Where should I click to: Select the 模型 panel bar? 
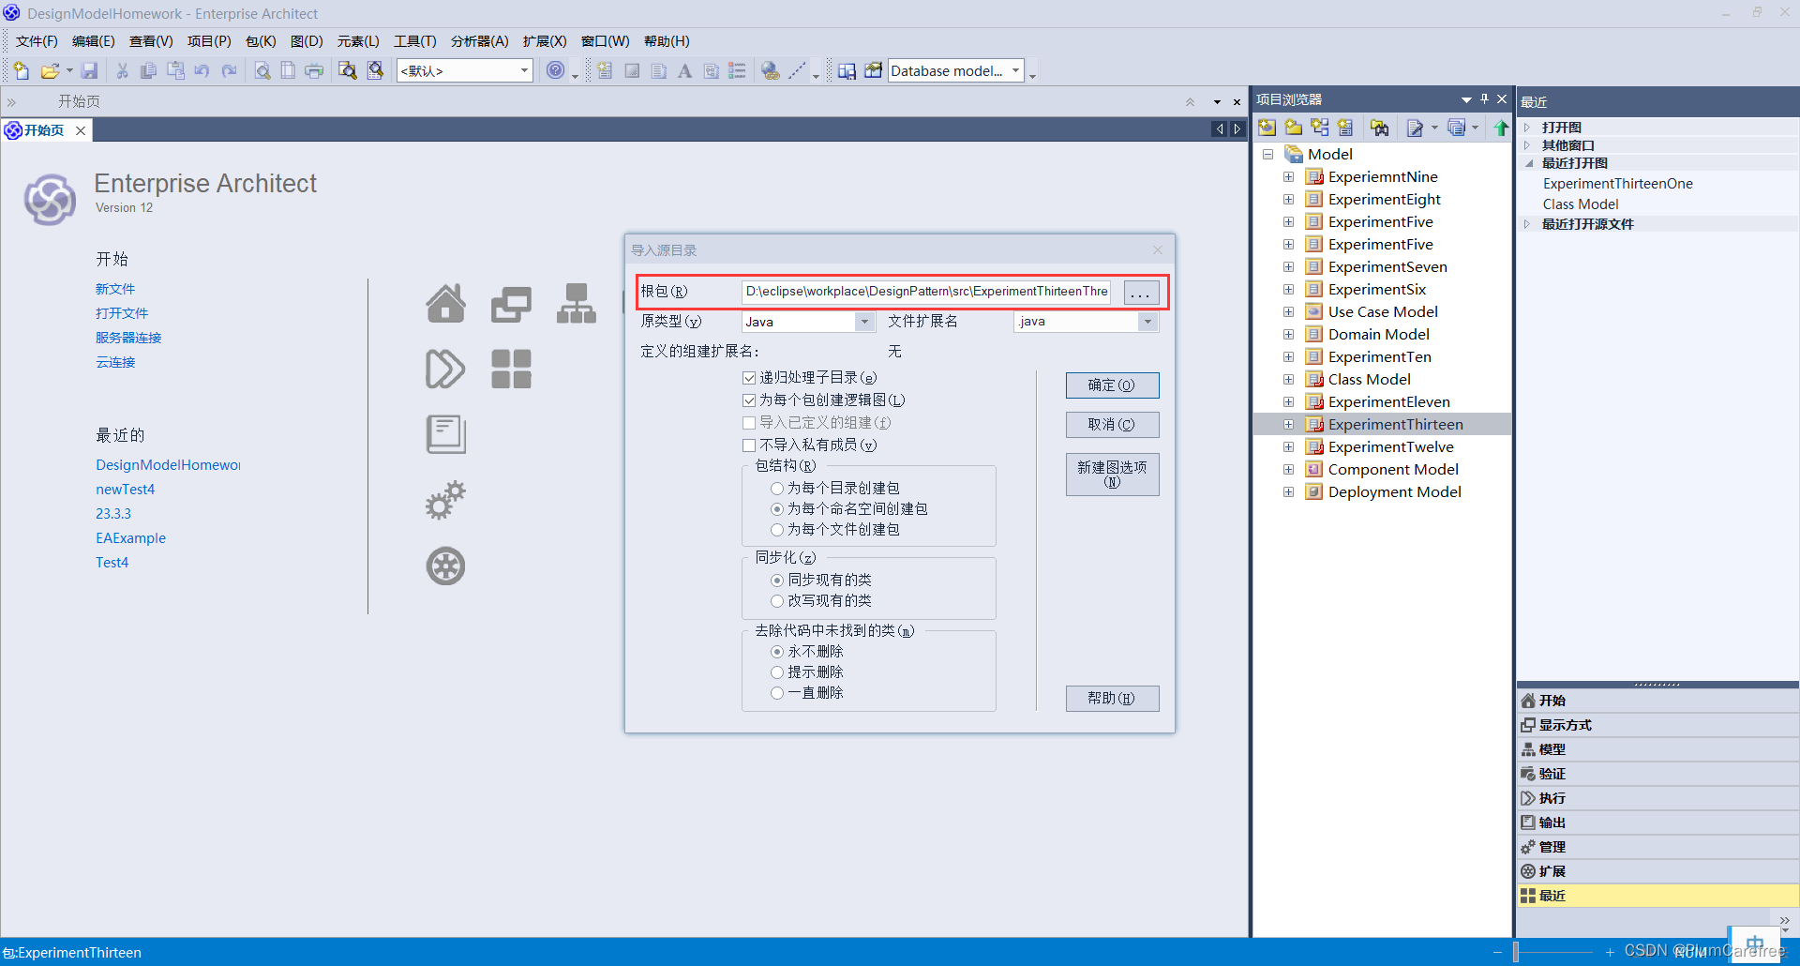[x=1657, y=749]
